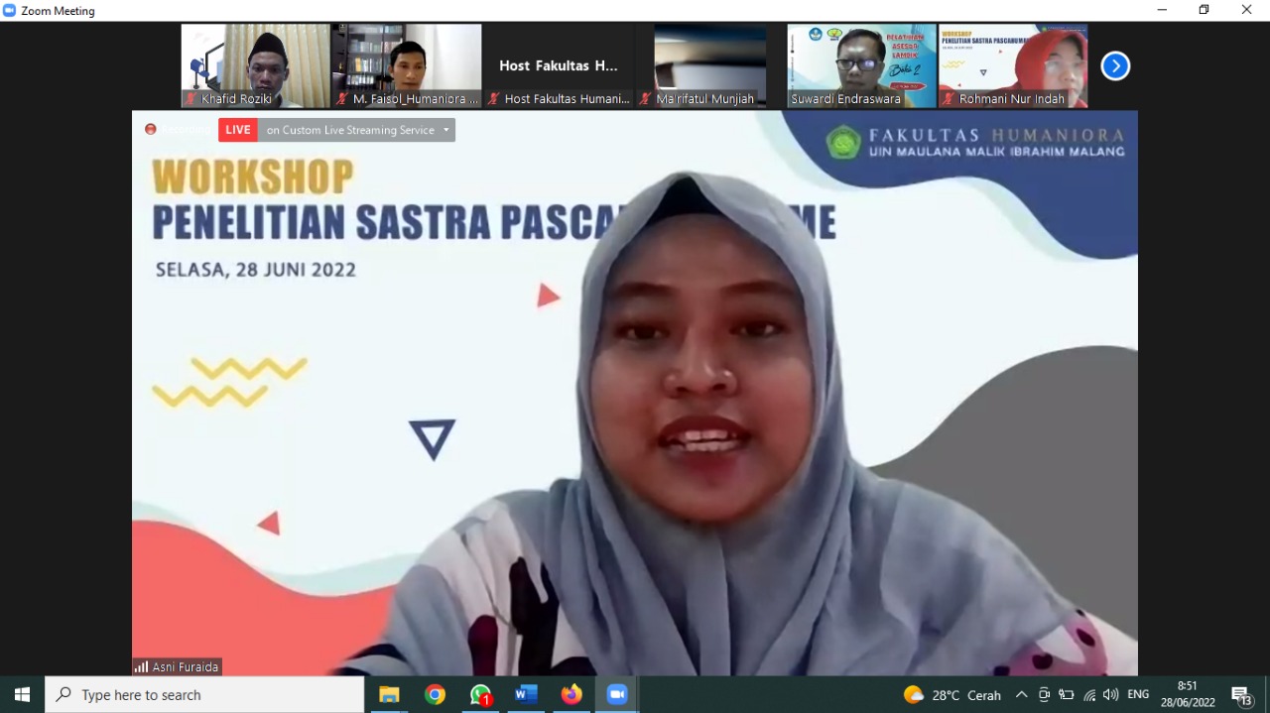Click the speaker volume icon in tray
This screenshot has width=1270, height=713.
tap(1110, 695)
